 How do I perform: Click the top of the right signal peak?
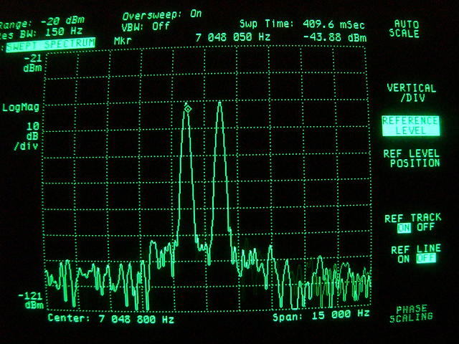(219, 105)
